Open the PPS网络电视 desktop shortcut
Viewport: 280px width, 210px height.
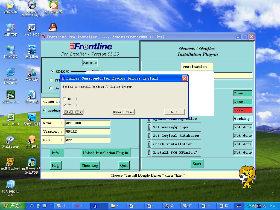tap(53, 7)
